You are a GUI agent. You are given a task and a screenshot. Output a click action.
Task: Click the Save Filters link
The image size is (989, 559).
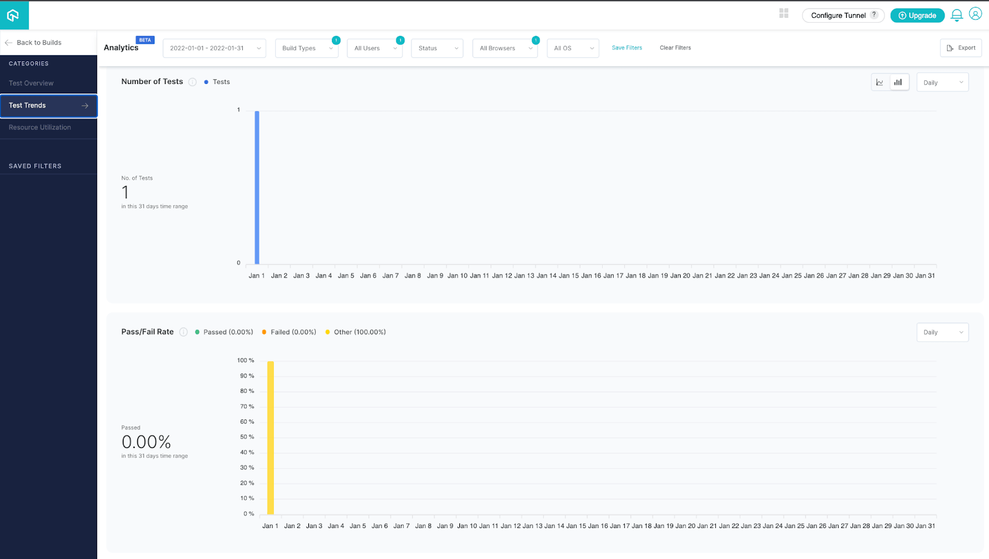click(627, 48)
